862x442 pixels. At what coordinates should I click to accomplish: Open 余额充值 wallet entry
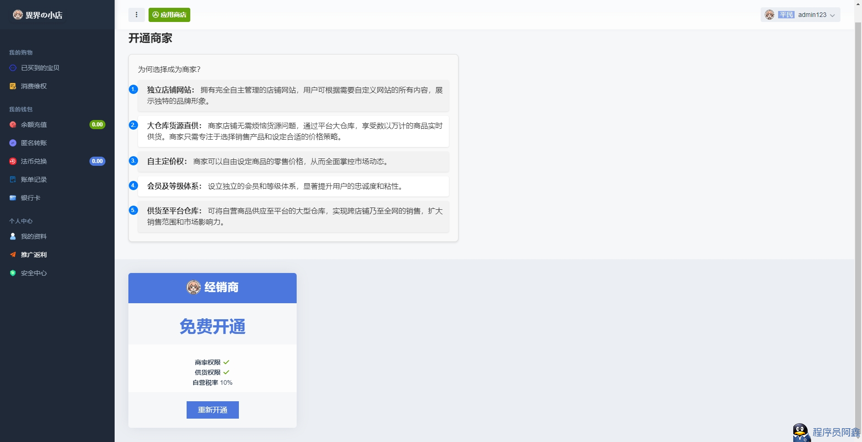[57, 125]
